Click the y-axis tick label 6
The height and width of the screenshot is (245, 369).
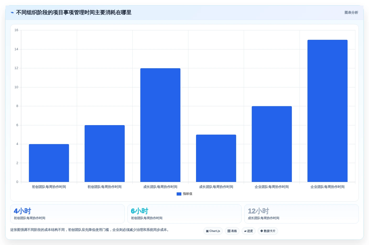click(x=17, y=125)
